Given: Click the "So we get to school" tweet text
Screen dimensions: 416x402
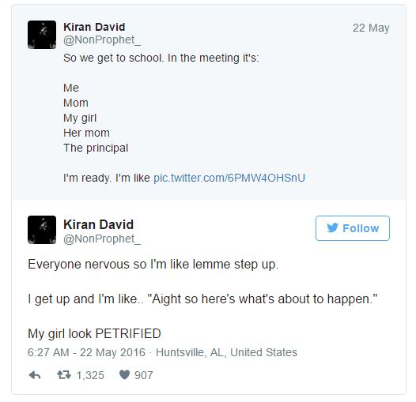Looking at the screenshot, I should [x=161, y=58].
